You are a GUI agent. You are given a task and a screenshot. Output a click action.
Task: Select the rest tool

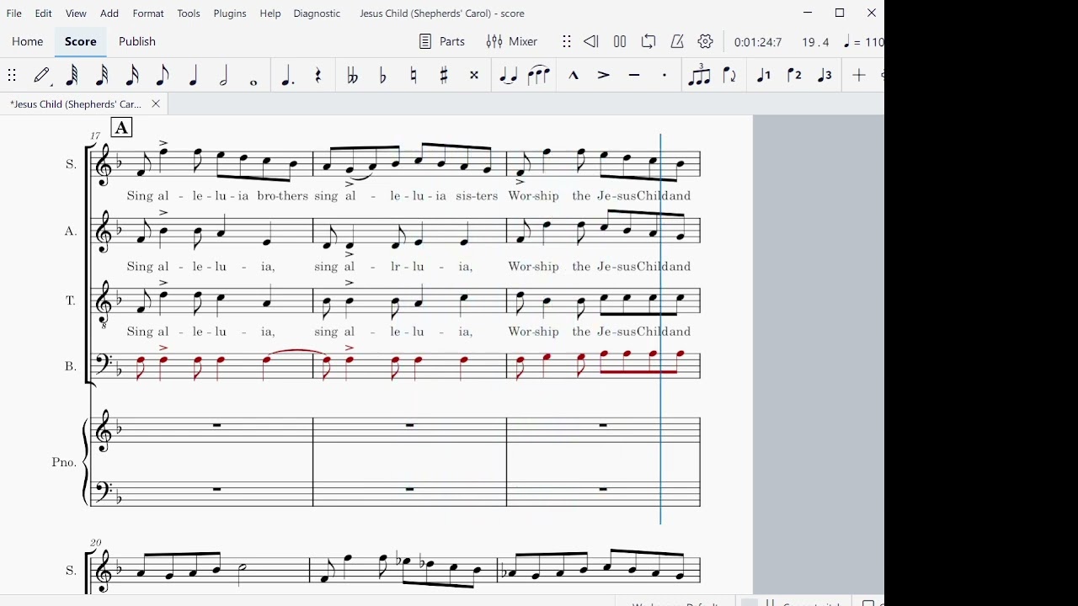[x=318, y=76]
